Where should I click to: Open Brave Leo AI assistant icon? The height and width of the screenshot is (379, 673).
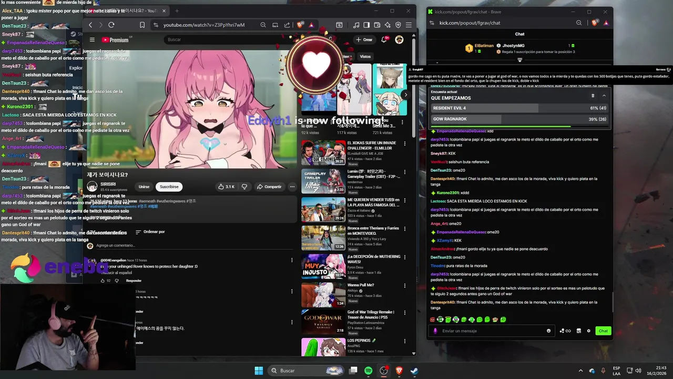388,25
